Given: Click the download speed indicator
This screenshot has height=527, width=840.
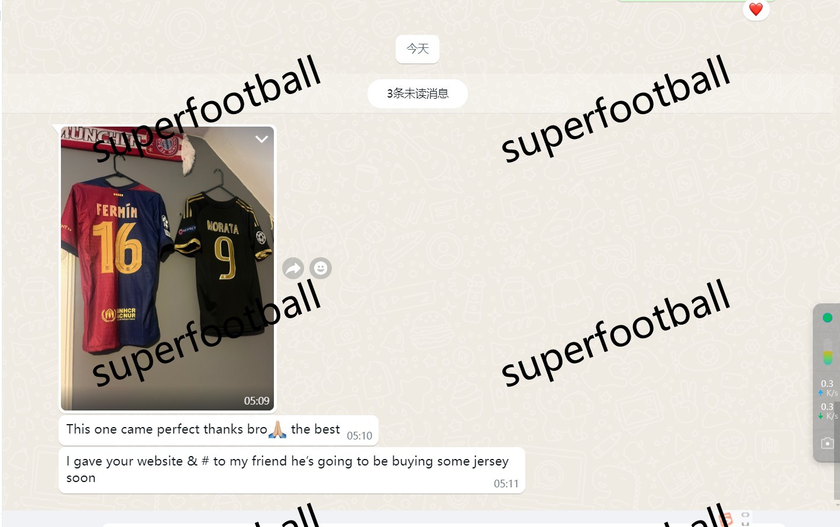Looking at the screenshot, I should pos(828,411).
